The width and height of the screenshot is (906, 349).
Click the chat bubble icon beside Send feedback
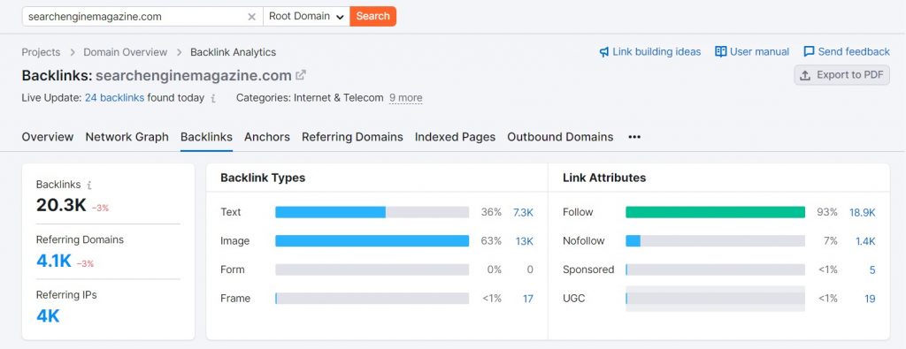(x=809, y=52)
